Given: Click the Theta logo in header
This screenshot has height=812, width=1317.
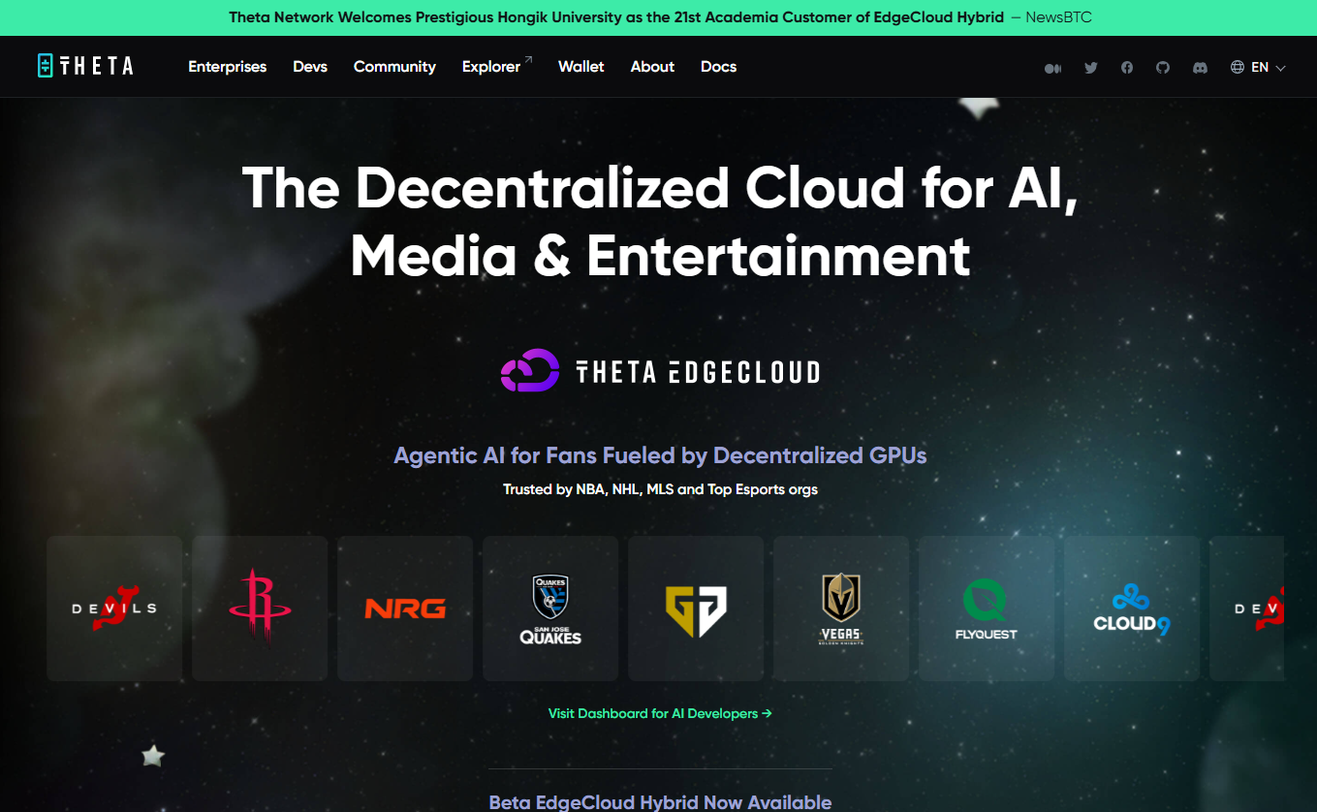Looking at the screenshot, I should click(85, 66).
